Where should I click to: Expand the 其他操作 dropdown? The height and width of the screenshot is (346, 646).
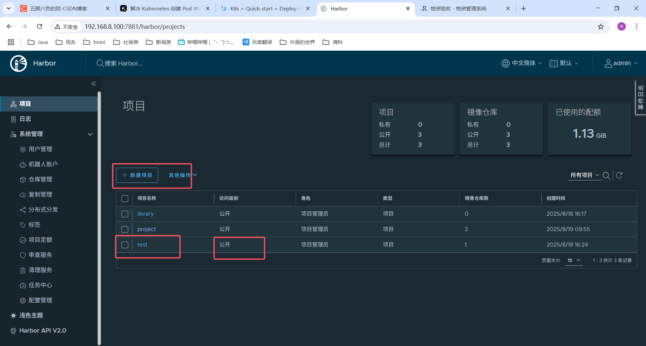click(182, 175)
